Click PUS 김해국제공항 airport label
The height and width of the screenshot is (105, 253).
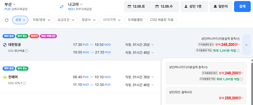[16, 9]
